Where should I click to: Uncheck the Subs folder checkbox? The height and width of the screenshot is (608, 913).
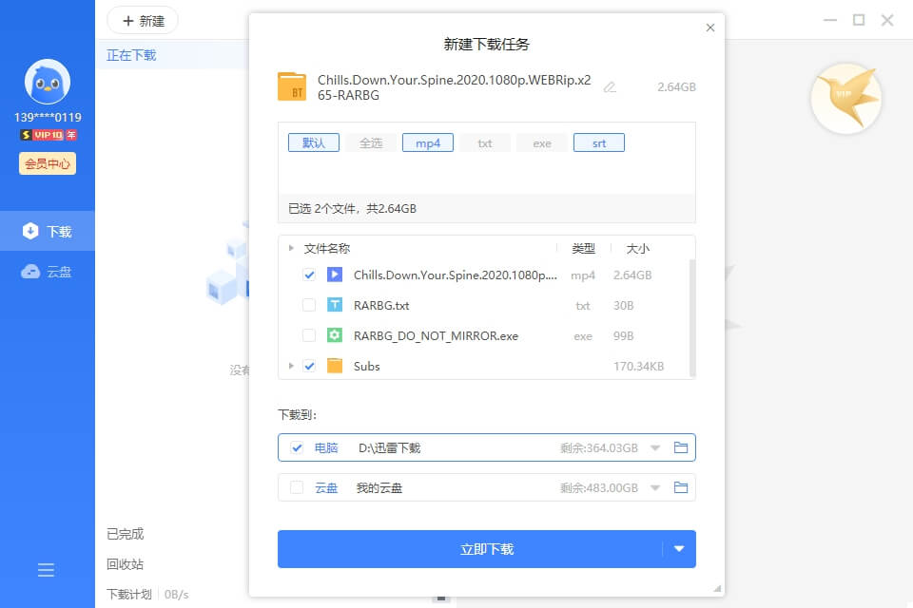coord(309,366)
